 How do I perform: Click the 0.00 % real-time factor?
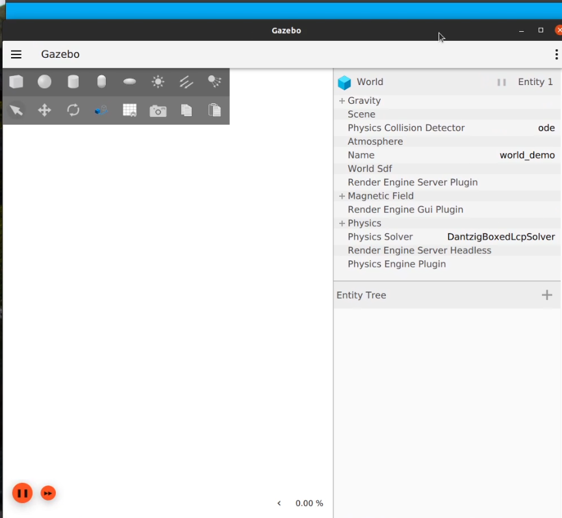[309, 503]
